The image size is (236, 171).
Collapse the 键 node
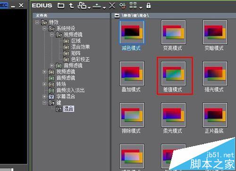44,103
